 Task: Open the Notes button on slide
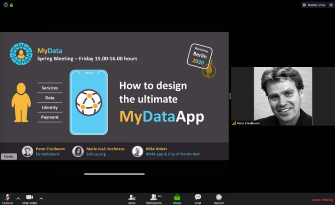(x=9, y=157)
